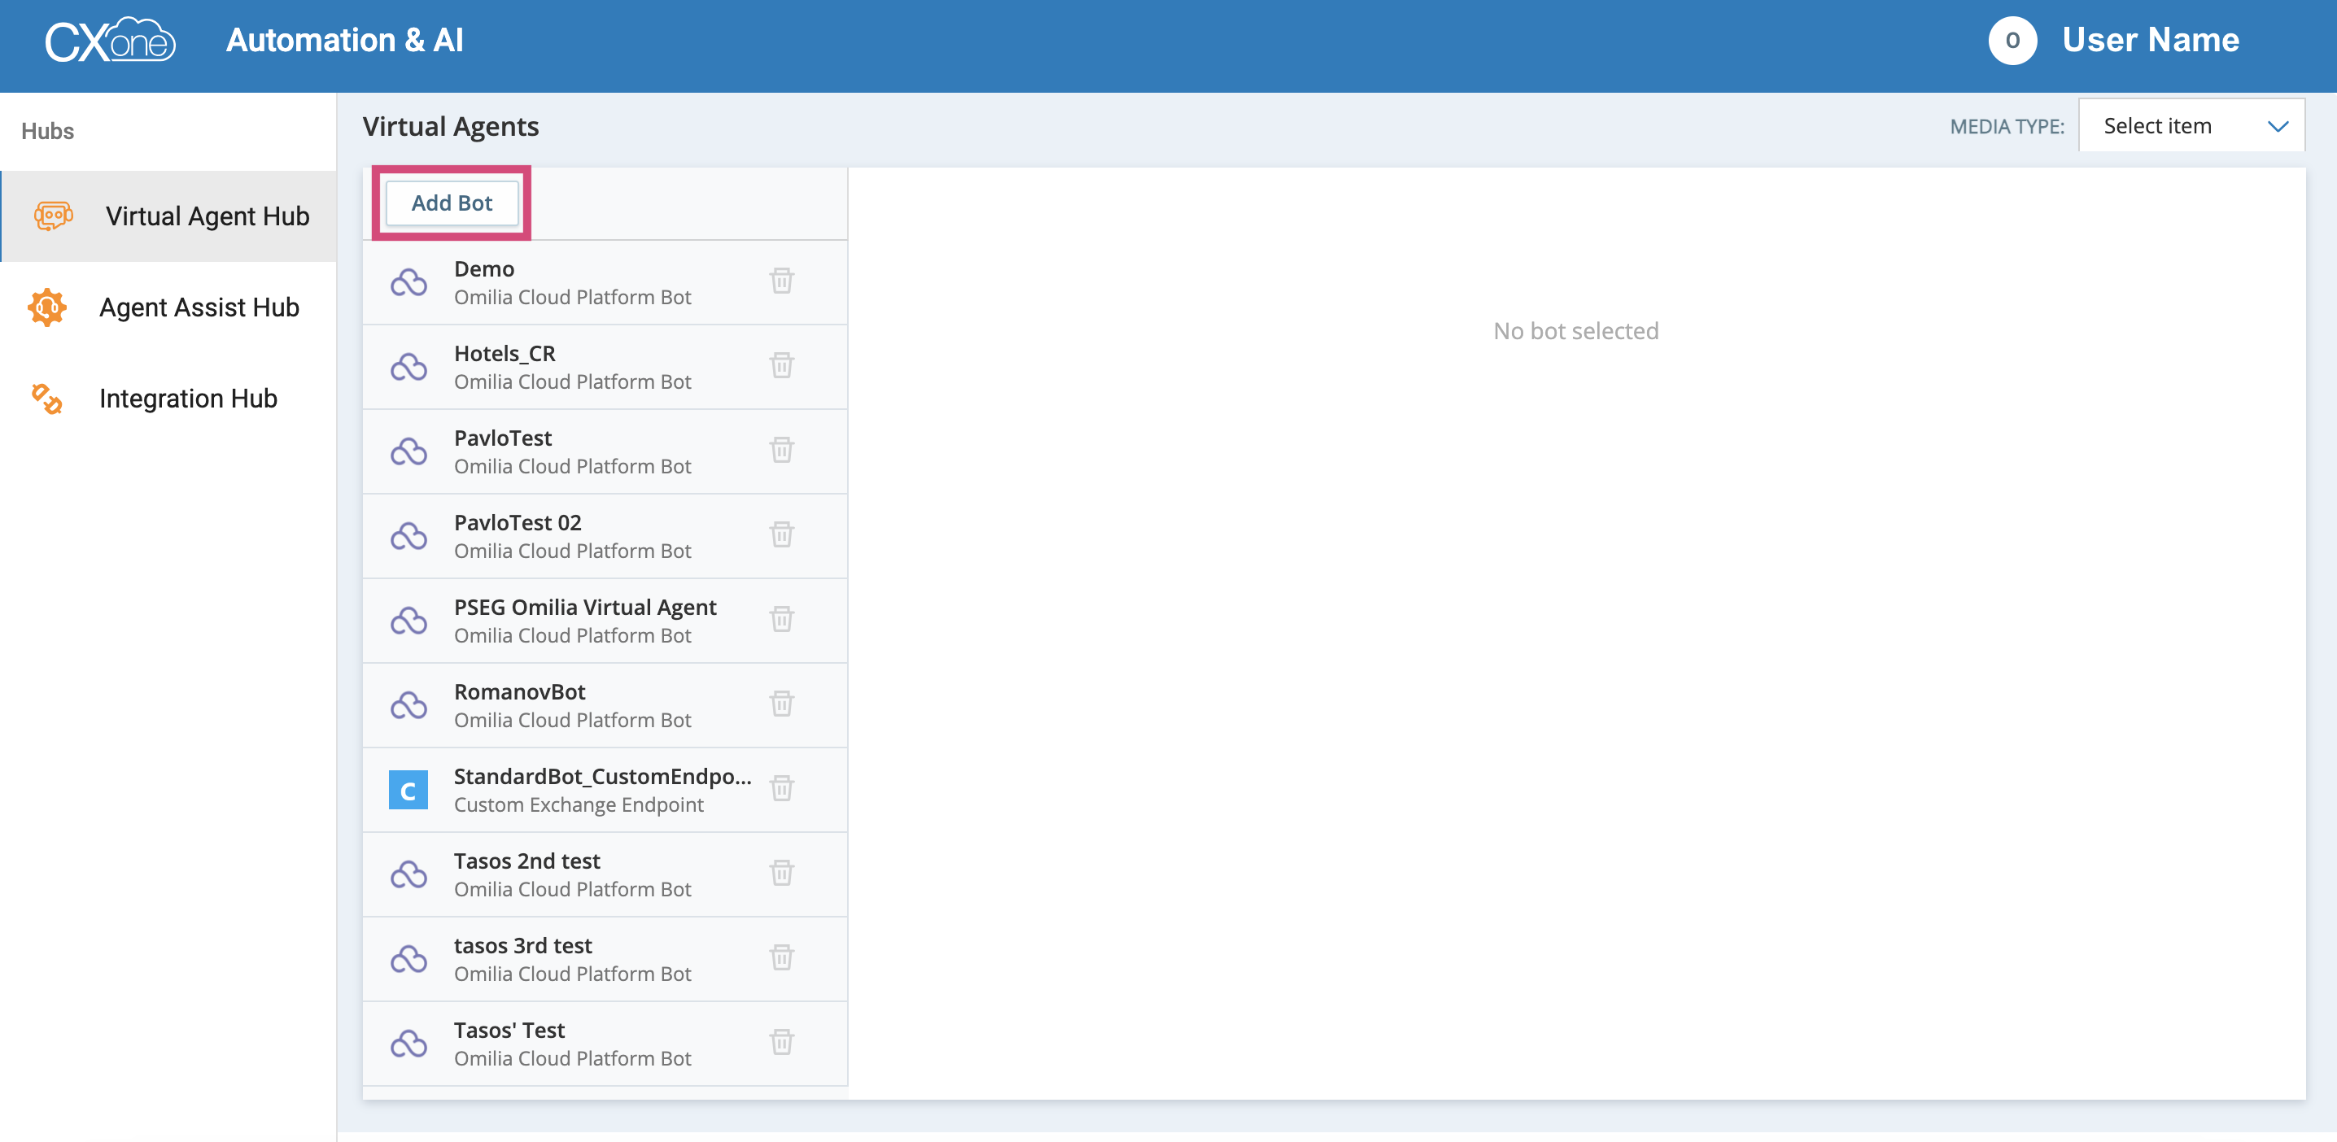Go to Integration Hub
Viewport: 2337px width, 1142px height.
tap(188, 399)
